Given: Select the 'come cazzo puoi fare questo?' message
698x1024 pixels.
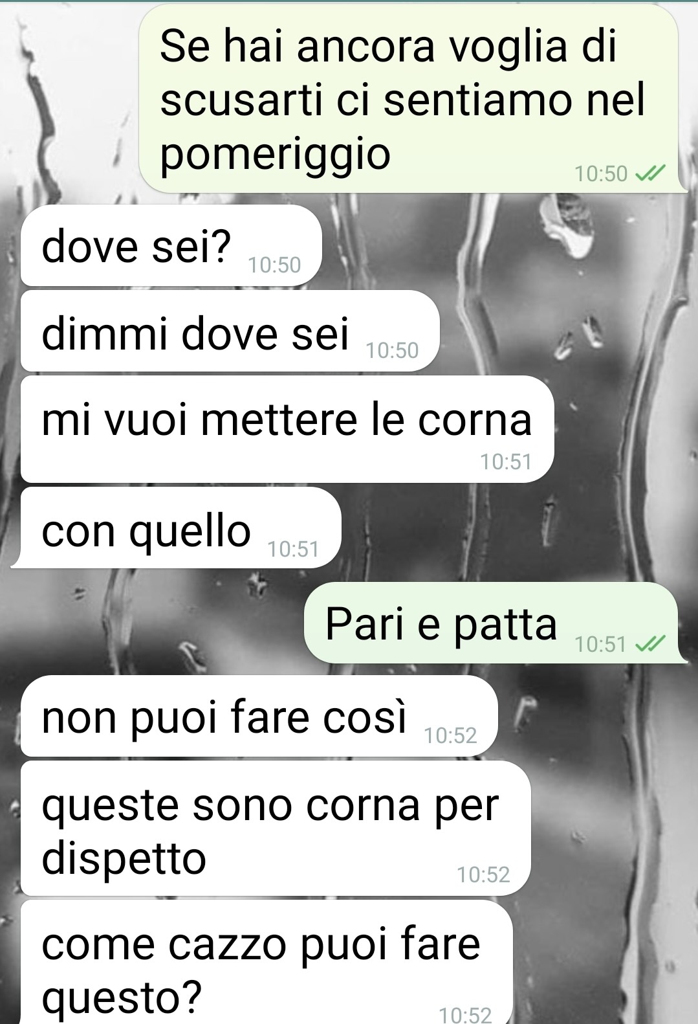Looking at the screenshot, I should click(x=267, y=963).
